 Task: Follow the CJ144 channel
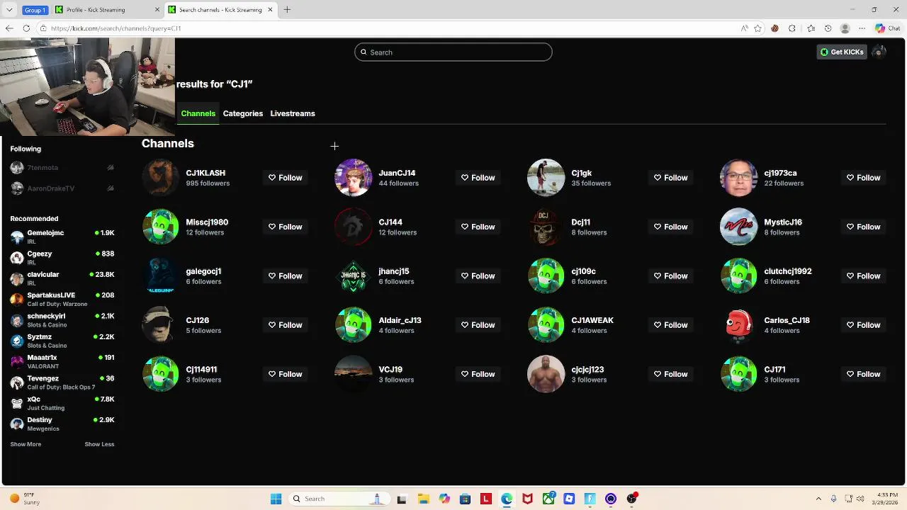coord(478,227)
